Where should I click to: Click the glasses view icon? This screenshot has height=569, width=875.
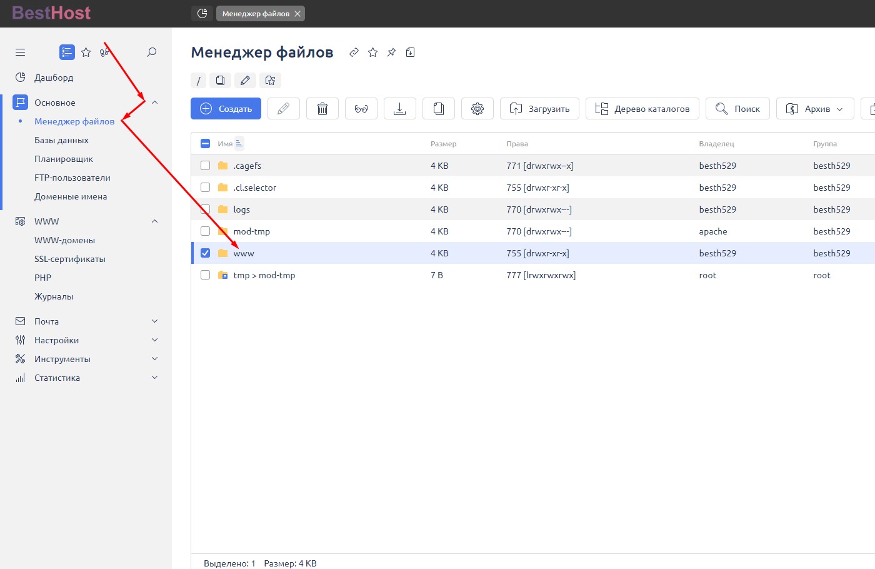tap(361, 109)
